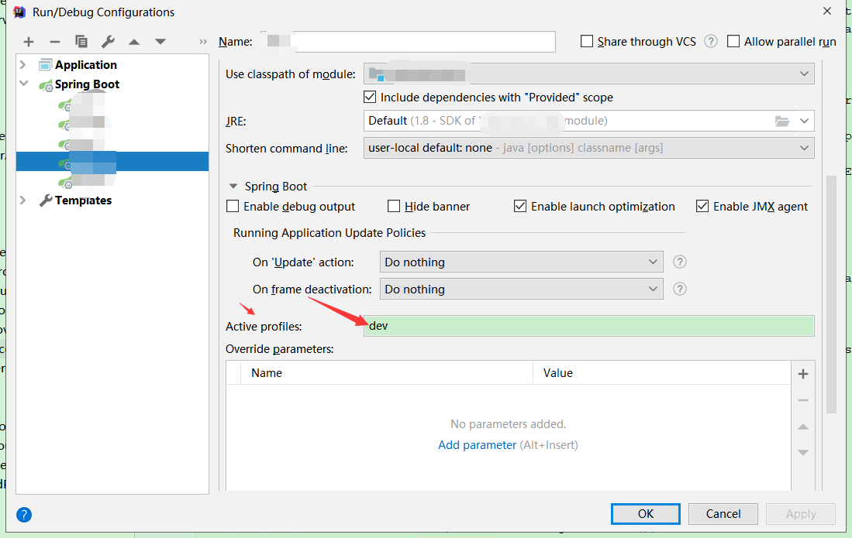852x538 pixels.
Task: Add a new configuration with plus icon
Action: [x=29, y=42]
